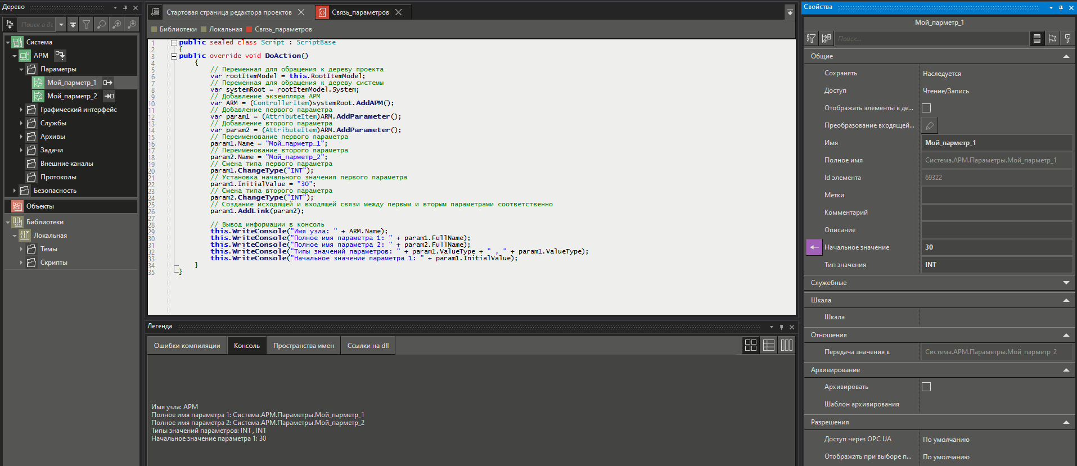The width and height of the screenshot is (1077, 466).
Task: Switch to the Ошибки компиляции tab
Action: pos(187,346)
